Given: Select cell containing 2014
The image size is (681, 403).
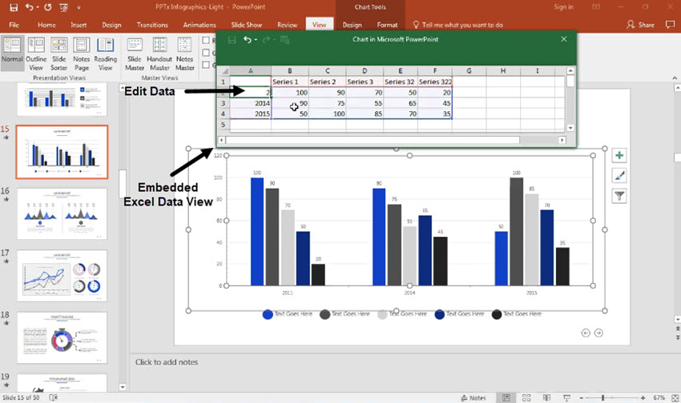Looking at the screenshot, I should click(x=250, y=103).
